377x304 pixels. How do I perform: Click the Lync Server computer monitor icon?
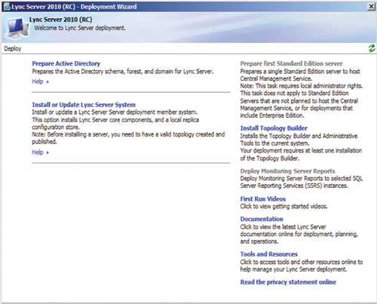tap(17, 28)
